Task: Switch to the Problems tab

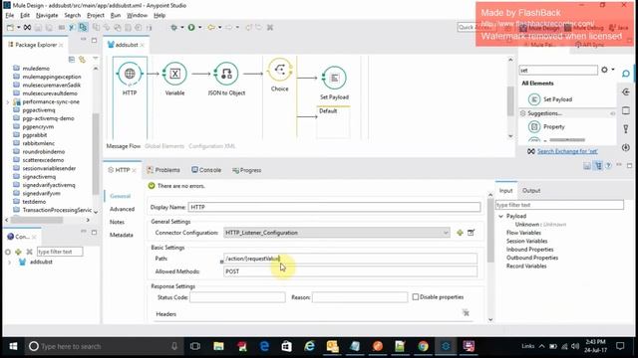Action: point(163,170)
